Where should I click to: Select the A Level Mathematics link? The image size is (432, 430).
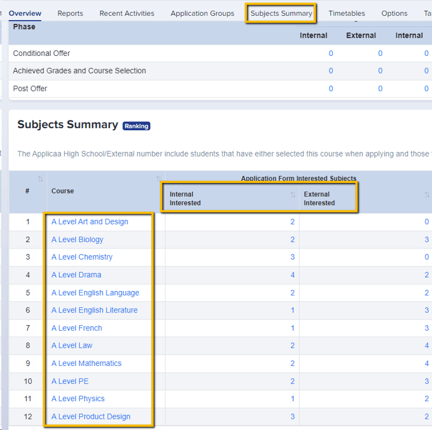coord(87,363)
